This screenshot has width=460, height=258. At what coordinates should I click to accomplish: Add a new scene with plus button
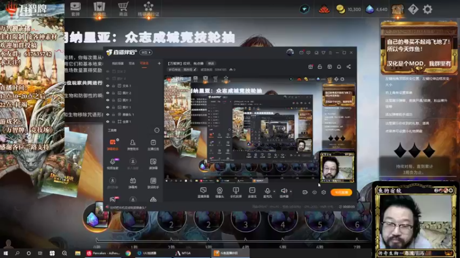[159, 63]
